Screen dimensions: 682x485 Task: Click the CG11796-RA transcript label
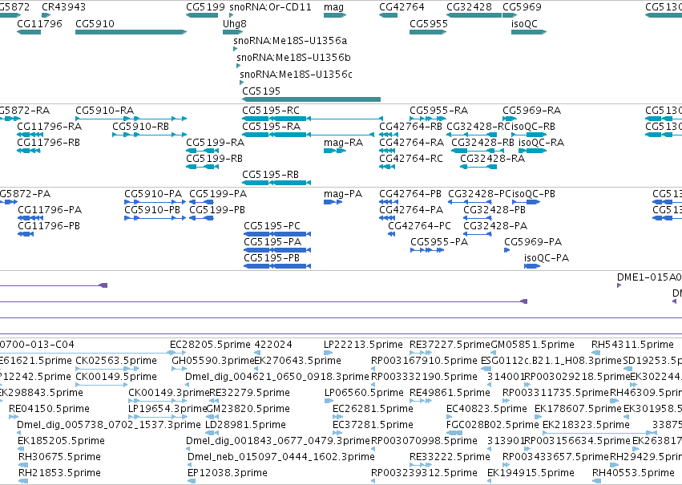pos(49,127)
